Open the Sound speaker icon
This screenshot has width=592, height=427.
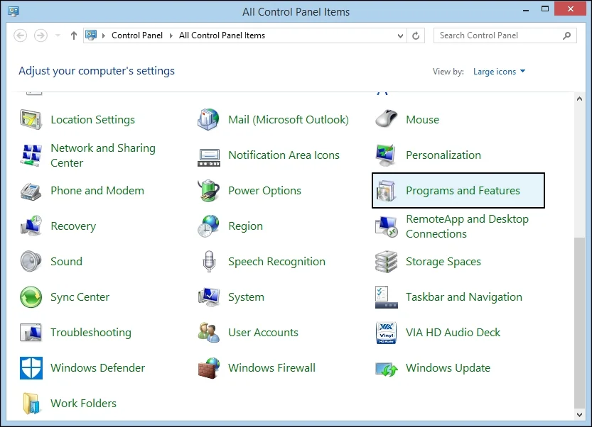[31, 262]
